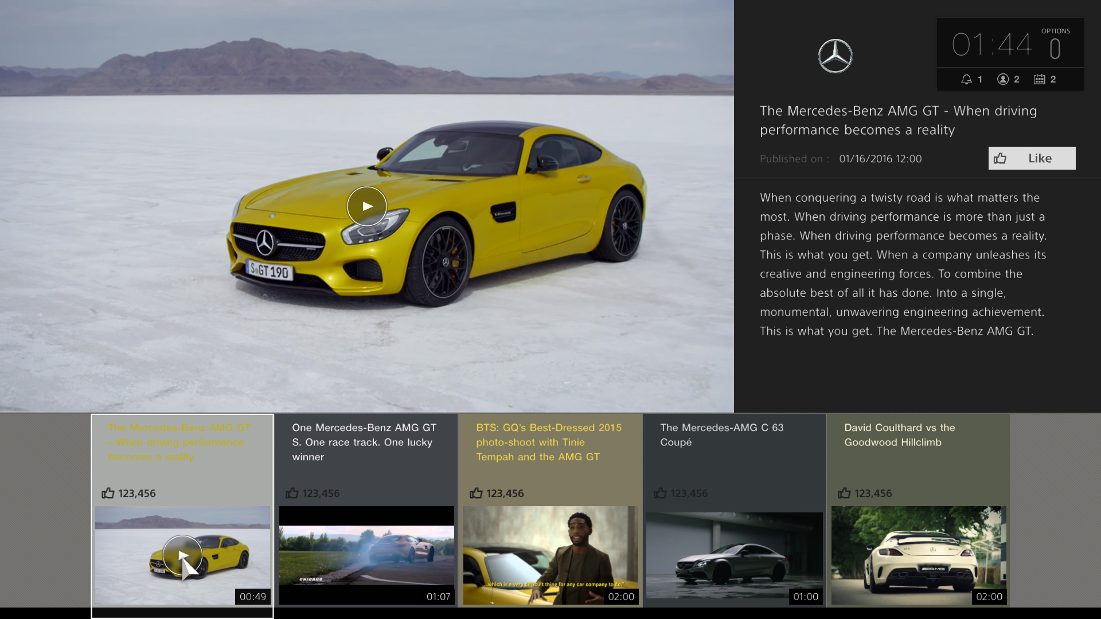Toggle the like counter on the C 63 Coupé card
The height and width of the screenshot is (619, 1101).
661,493
